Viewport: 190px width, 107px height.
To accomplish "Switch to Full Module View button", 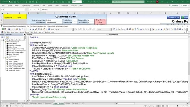I will [x=29, y=101].
